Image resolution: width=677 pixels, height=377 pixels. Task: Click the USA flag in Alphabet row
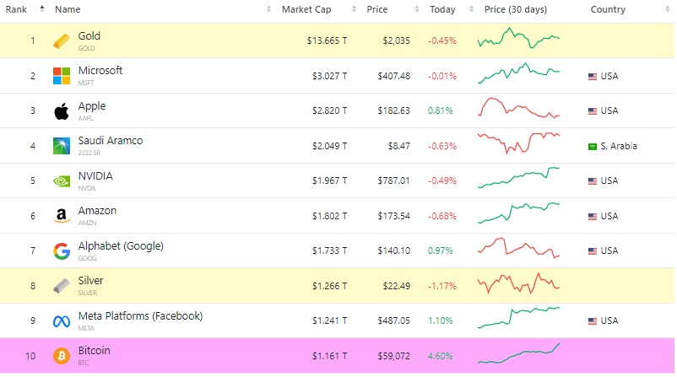point(593,251)
